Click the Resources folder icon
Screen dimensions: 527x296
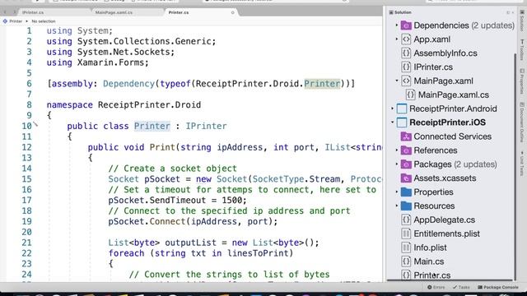tap(406, 206)
